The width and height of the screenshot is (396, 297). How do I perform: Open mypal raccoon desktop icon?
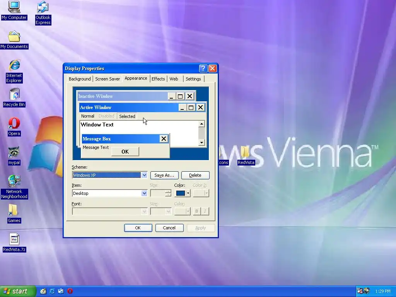(14, 156)
